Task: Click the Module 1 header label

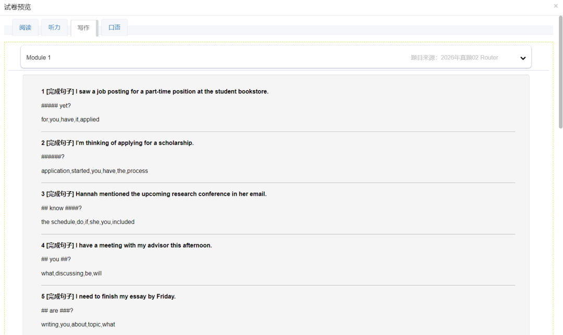Action: tap(39, 58)
